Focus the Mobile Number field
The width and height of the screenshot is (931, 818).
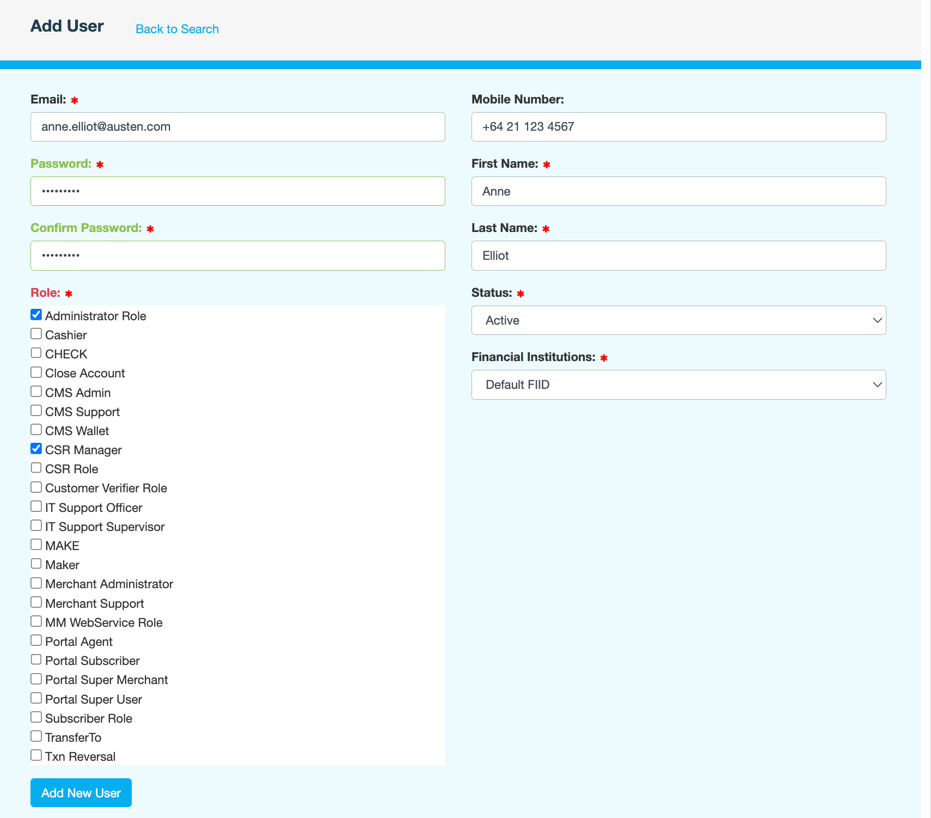678,127
